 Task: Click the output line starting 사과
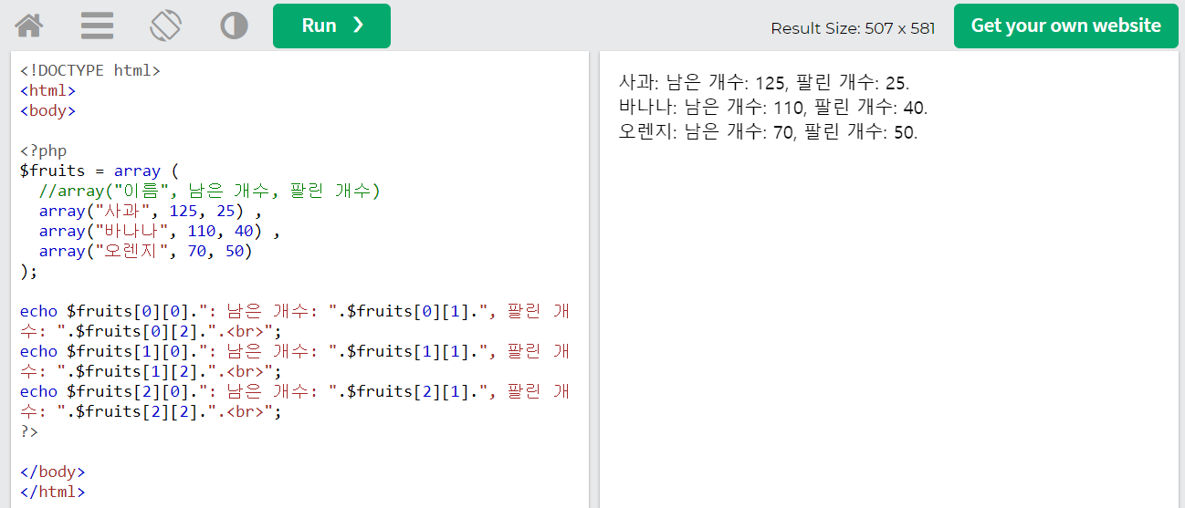point(764,82)
